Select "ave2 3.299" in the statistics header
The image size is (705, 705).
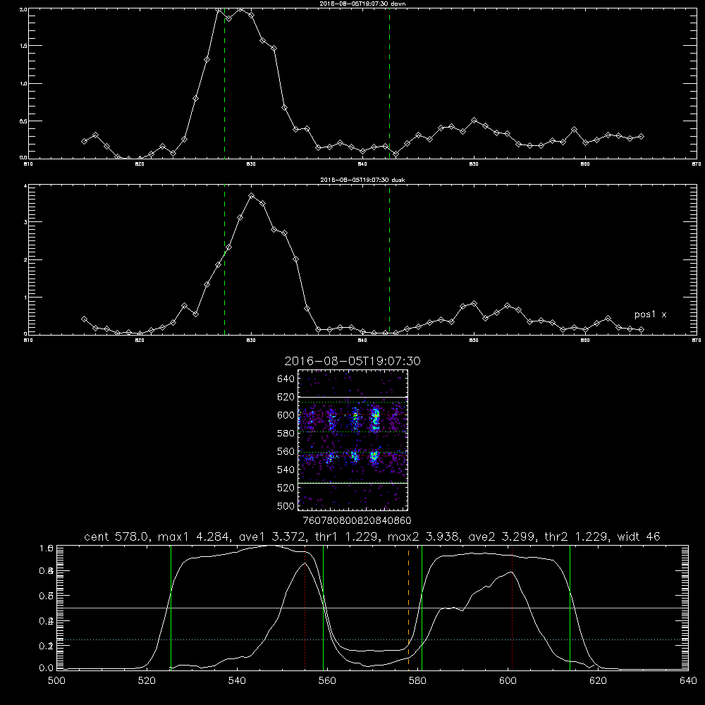502,537
